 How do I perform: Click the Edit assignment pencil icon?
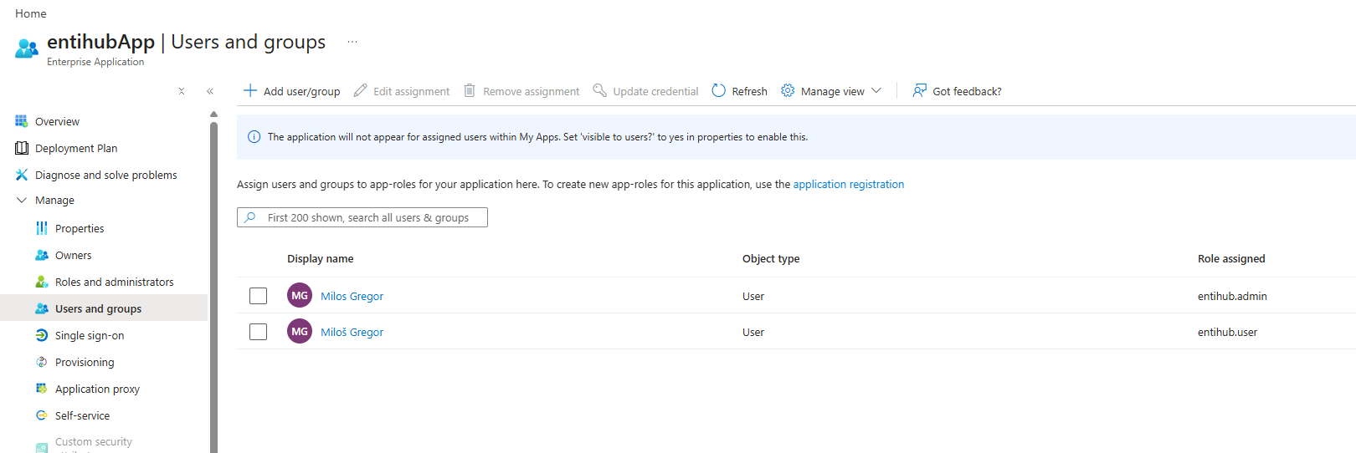[x=360, y=90]
